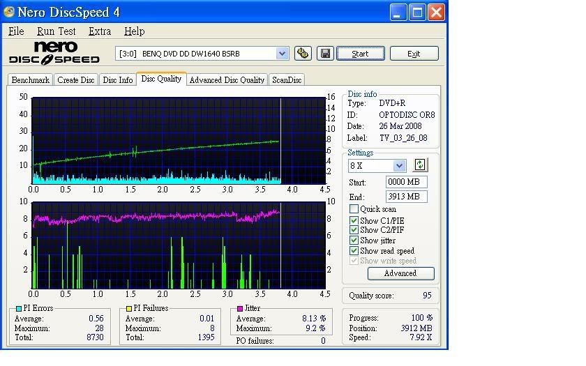Click the yellow PI Failures legend swatch
586x366 pixels.
[x=129, y=308]
